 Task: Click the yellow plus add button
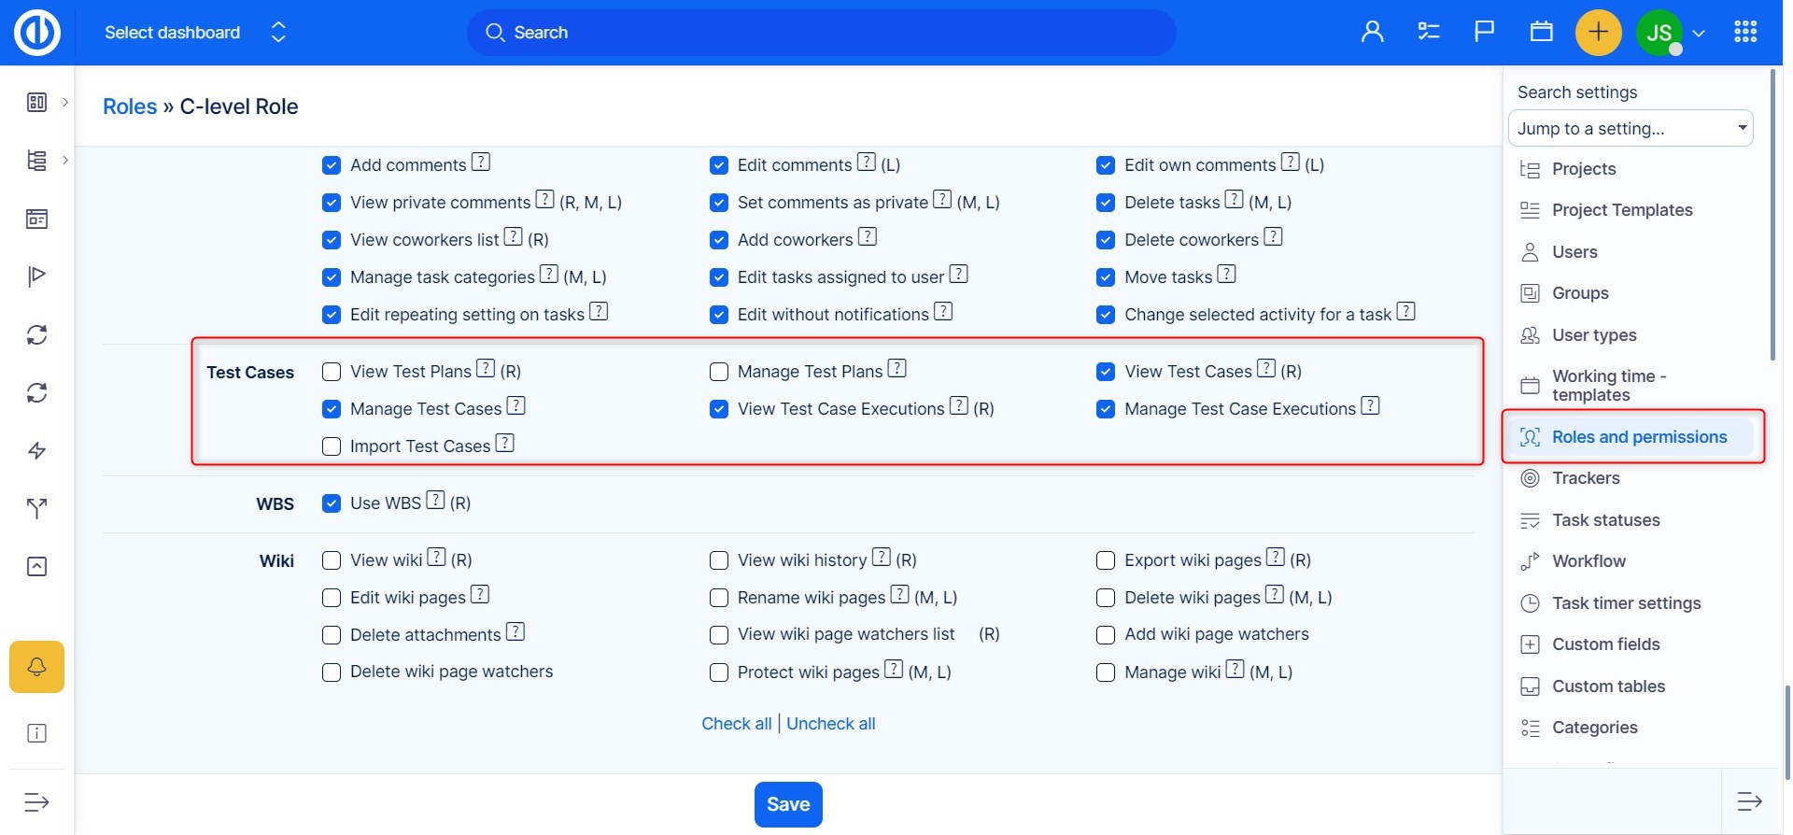click(x=1598, y=32)
